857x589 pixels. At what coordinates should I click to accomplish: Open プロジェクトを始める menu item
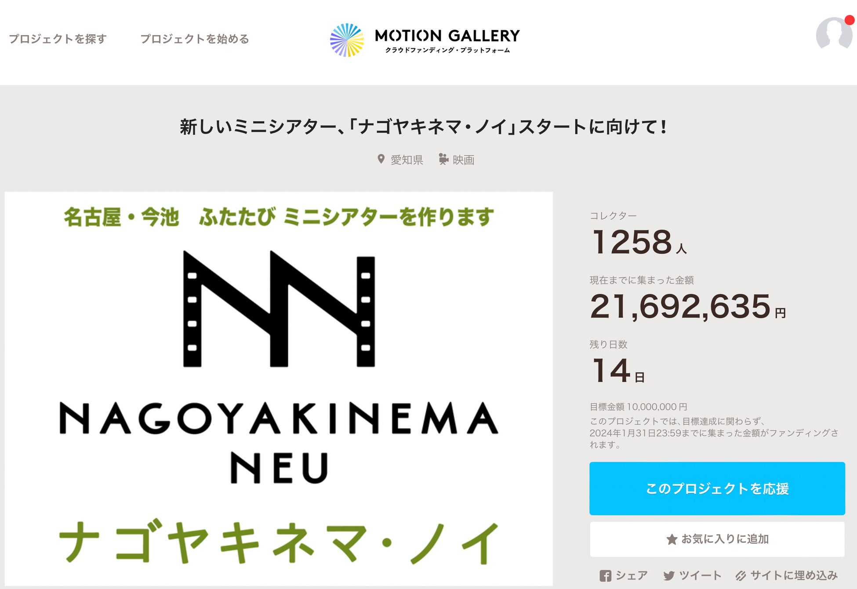coord(194,39)
